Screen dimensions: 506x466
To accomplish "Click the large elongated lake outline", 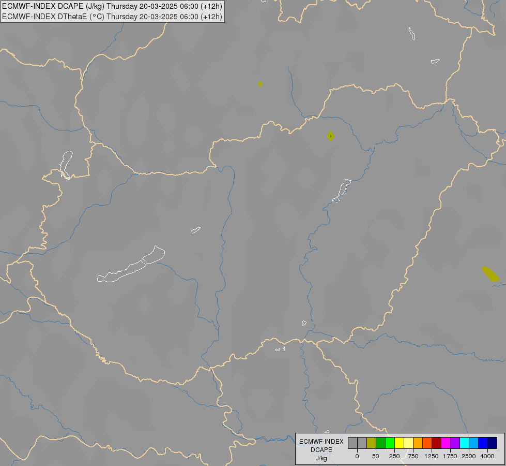I will [x=131, y=265].
